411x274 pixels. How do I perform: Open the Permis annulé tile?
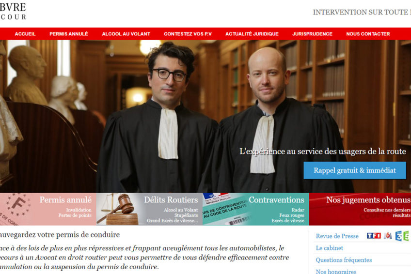[48, 209]
